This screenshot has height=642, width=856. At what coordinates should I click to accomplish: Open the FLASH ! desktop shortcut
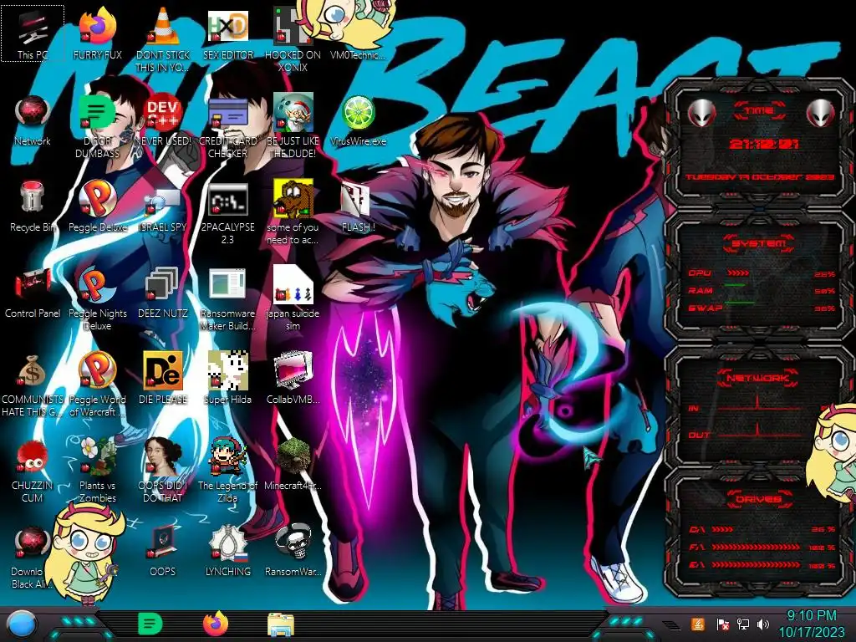click(x=358, y=206)
